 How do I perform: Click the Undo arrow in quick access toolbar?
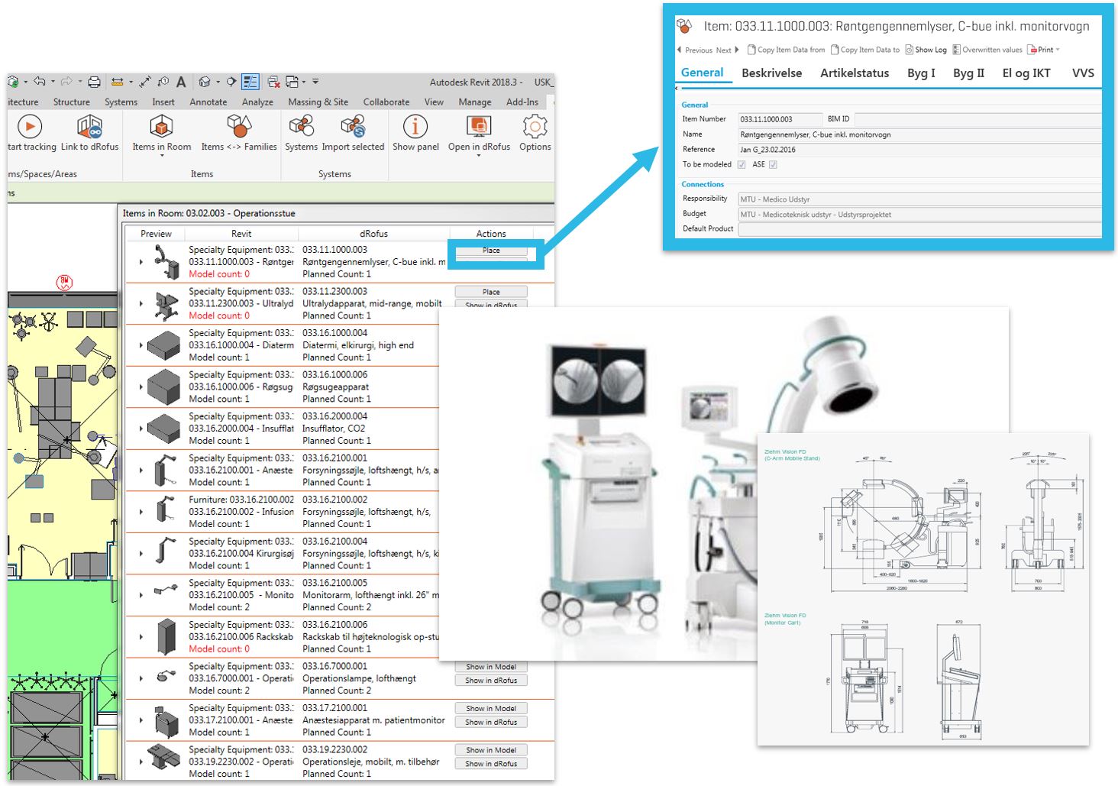coord(40,82)
